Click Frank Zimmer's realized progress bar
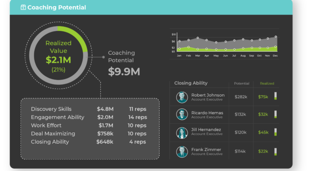Viewport: 310px width, 171px height. click(x=275, y=152)
